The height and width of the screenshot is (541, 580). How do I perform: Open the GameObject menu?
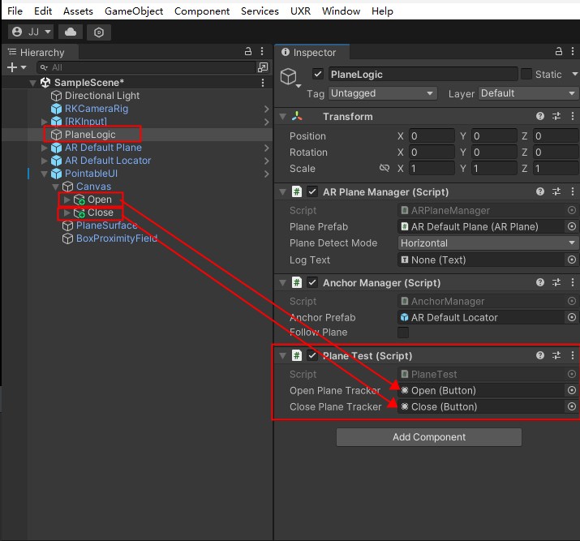pos(134,11)
